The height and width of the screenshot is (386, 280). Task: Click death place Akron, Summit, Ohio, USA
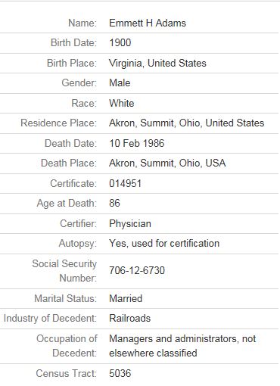(167, 163)
